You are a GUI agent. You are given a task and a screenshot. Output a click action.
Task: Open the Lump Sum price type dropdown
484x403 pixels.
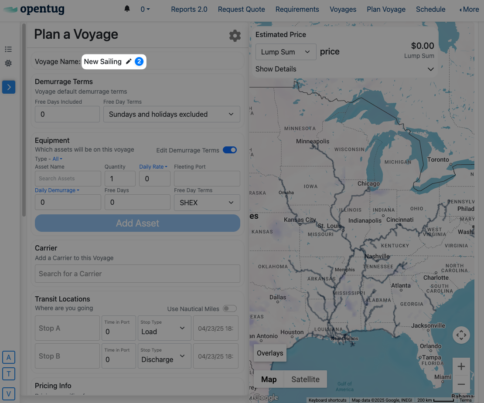[286, 52]
